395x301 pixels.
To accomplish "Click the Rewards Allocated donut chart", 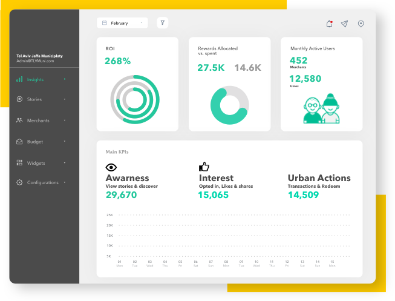I will (229, 105).
